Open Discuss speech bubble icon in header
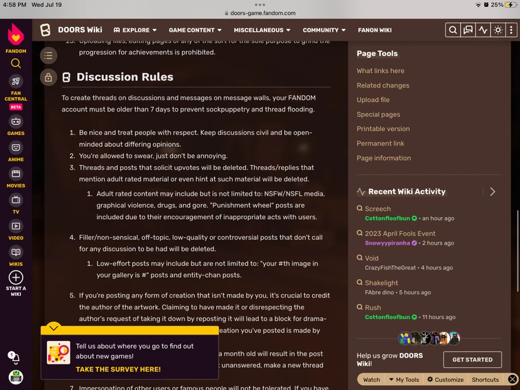520x390 pixels. [468, 30]
